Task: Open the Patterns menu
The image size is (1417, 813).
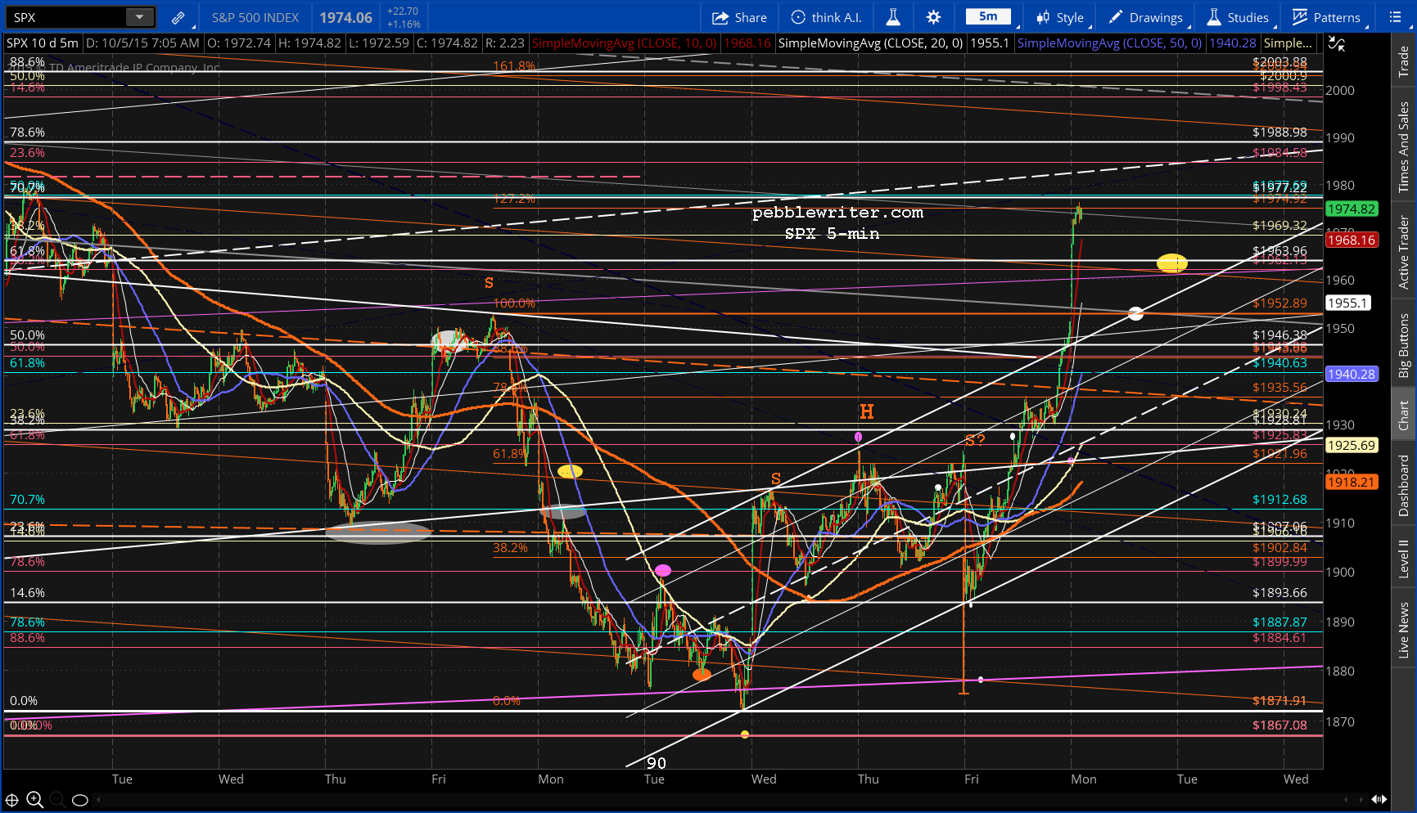Action: (1326, 17)
